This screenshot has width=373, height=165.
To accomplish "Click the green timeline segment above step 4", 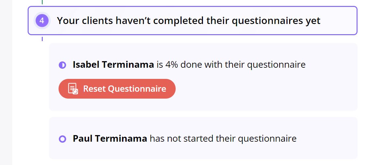I will tap(42, 2).
